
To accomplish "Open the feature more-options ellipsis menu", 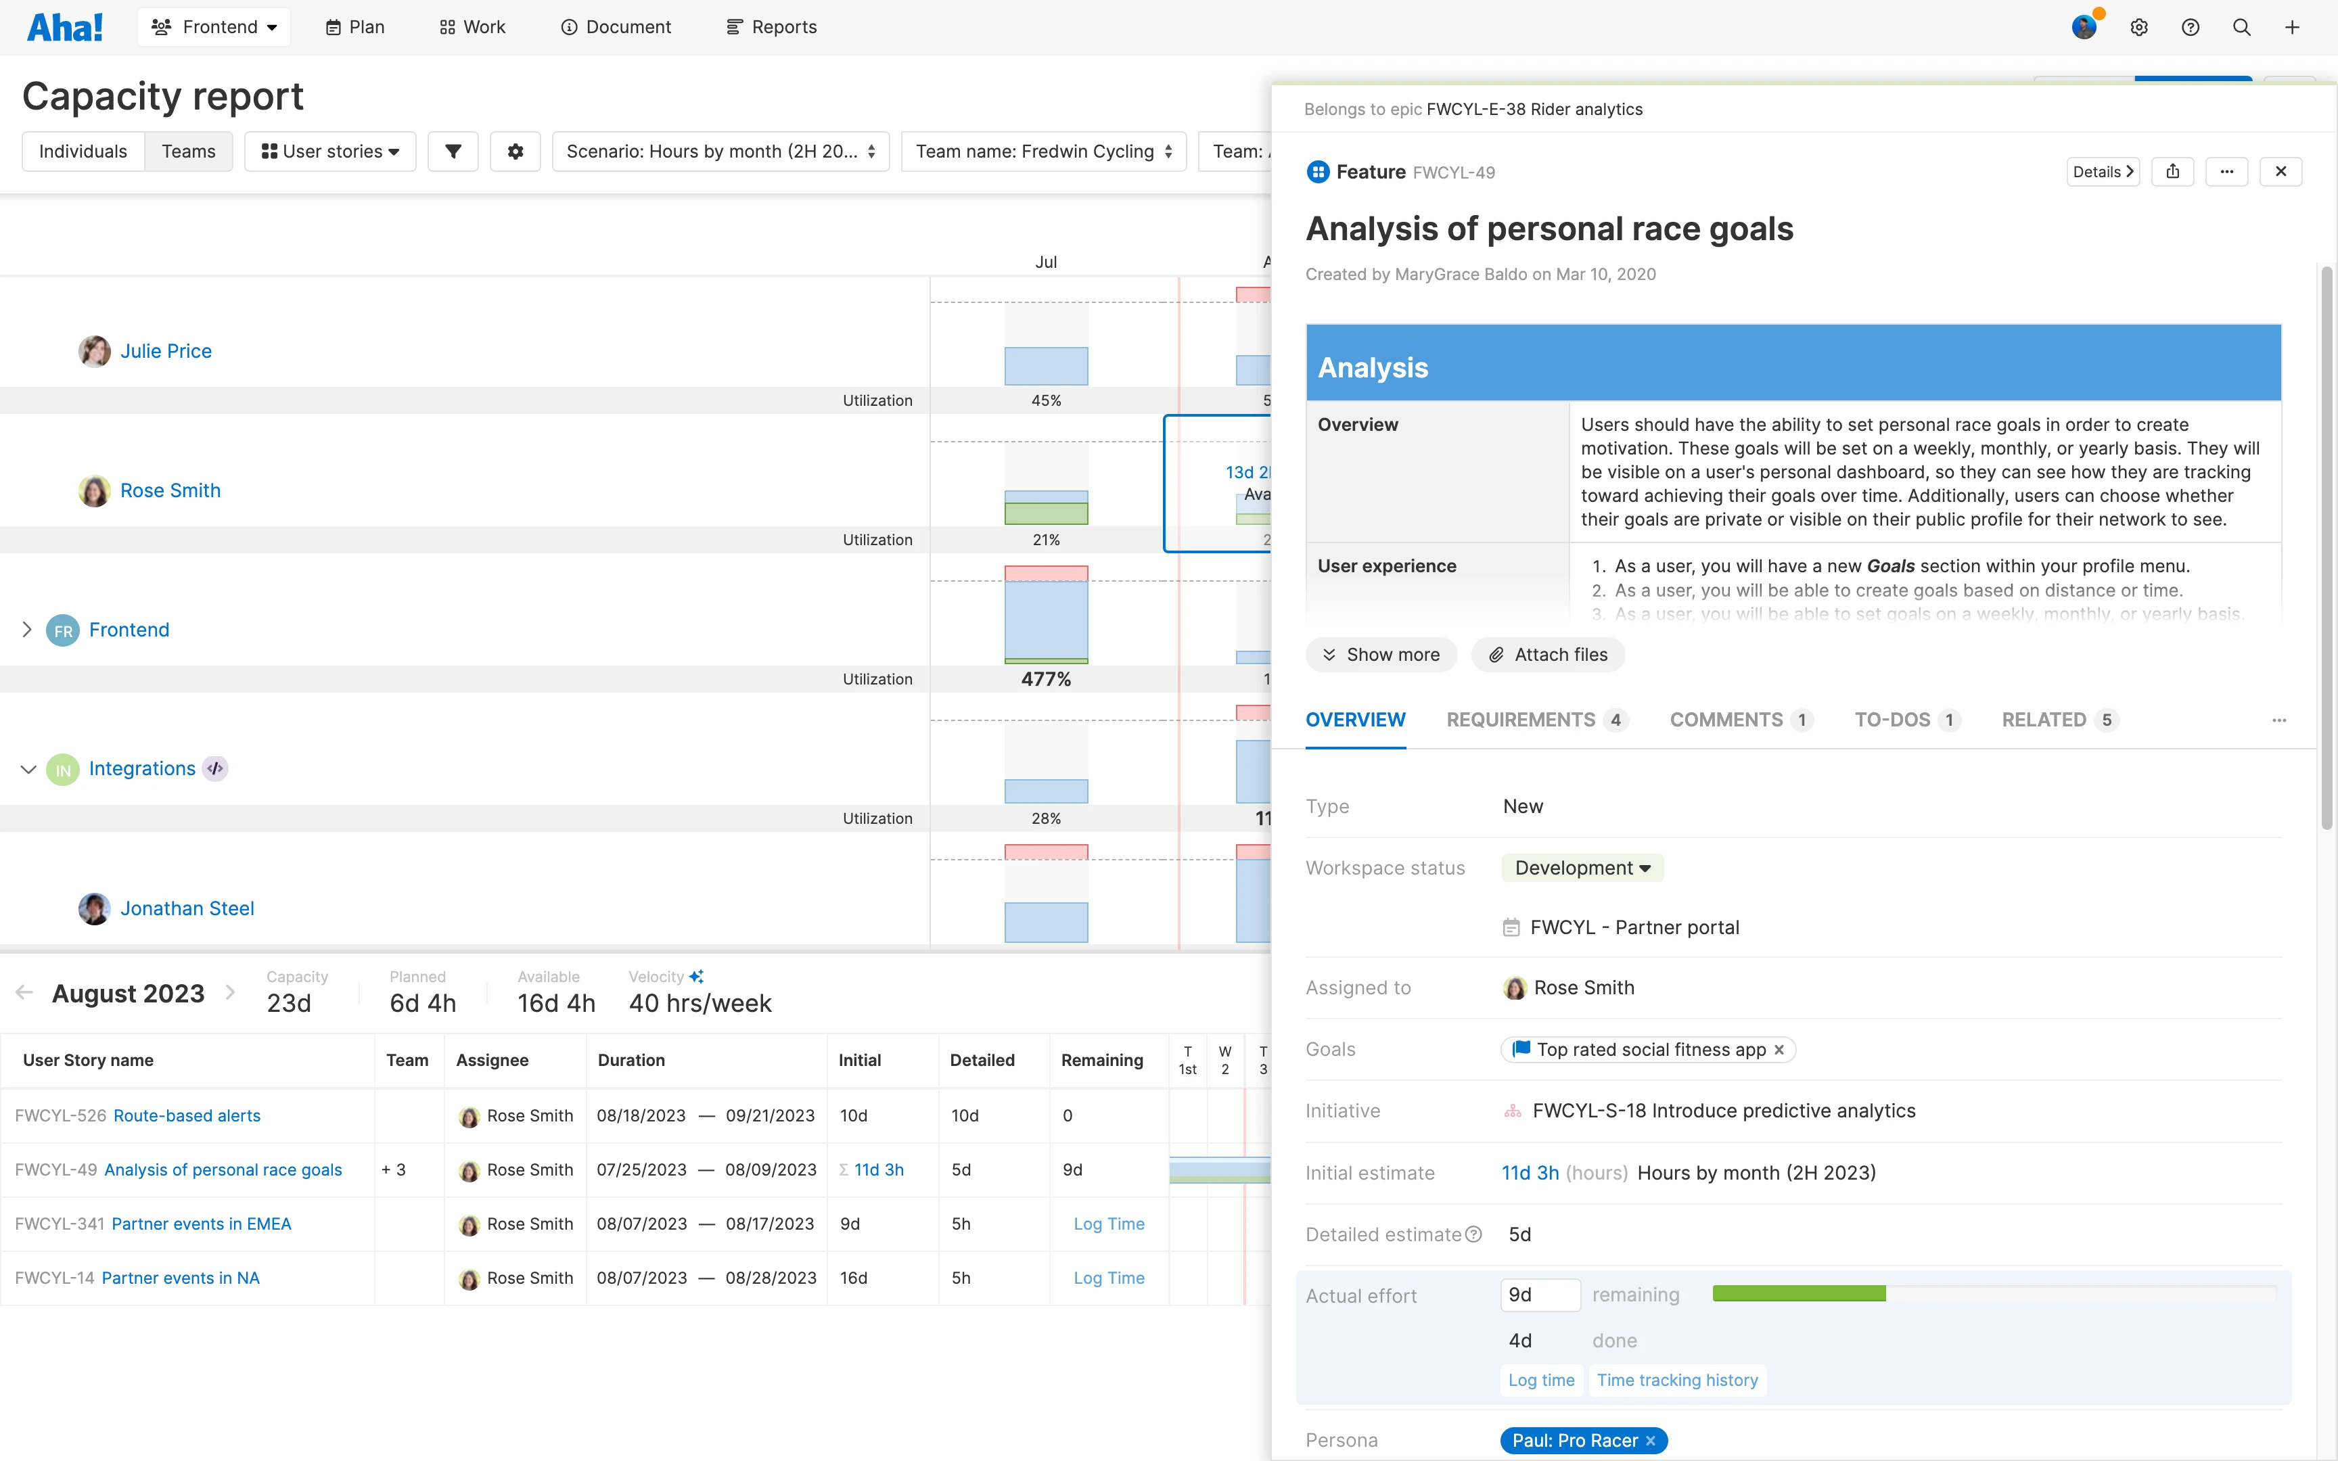I will [x=2226, y=172].
